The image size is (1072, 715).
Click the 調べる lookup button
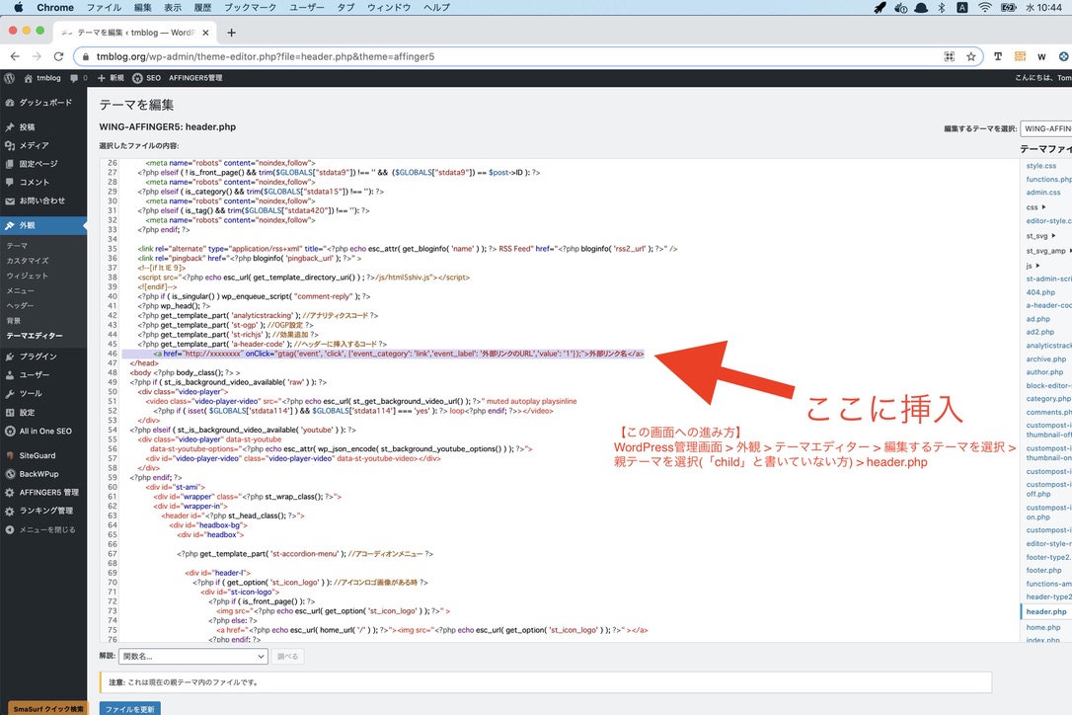pos(287,656)
